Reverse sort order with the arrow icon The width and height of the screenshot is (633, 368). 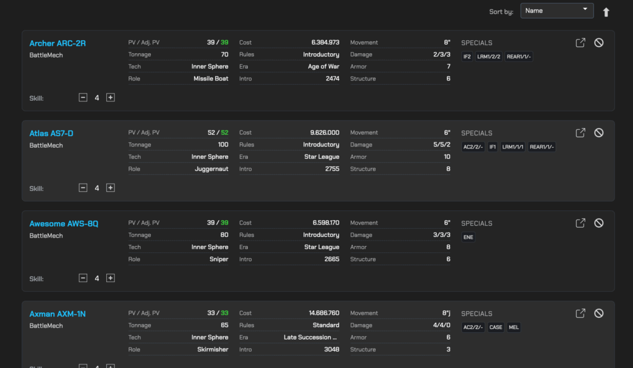(x=606, y=12)
